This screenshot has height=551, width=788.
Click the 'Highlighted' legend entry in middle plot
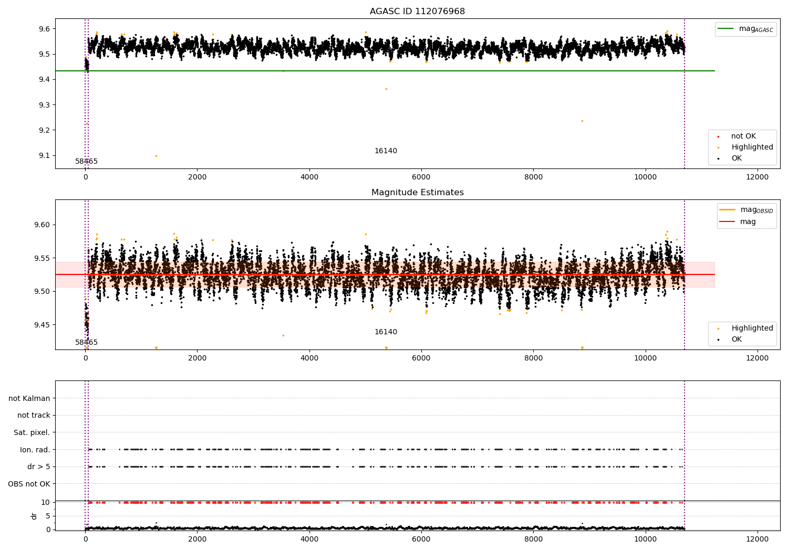752,329
